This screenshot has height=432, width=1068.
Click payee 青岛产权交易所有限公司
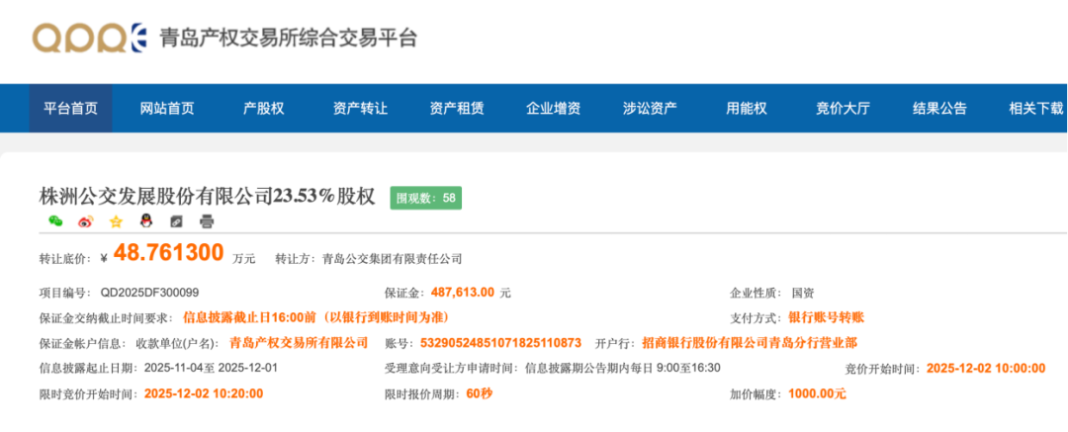tap(299, 342)
